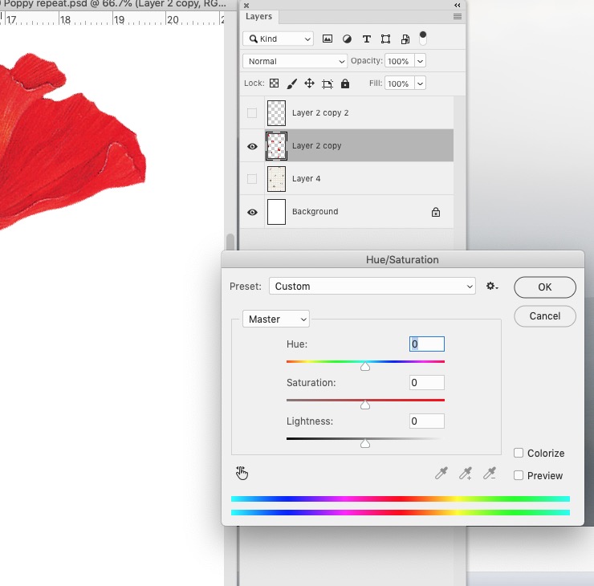
Task: Hide the Background layer
Action: point(252,212)
